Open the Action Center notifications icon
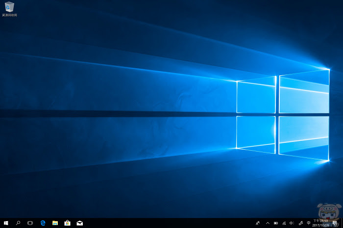This screenshot has width=343, height=228. tap(335, 223)
